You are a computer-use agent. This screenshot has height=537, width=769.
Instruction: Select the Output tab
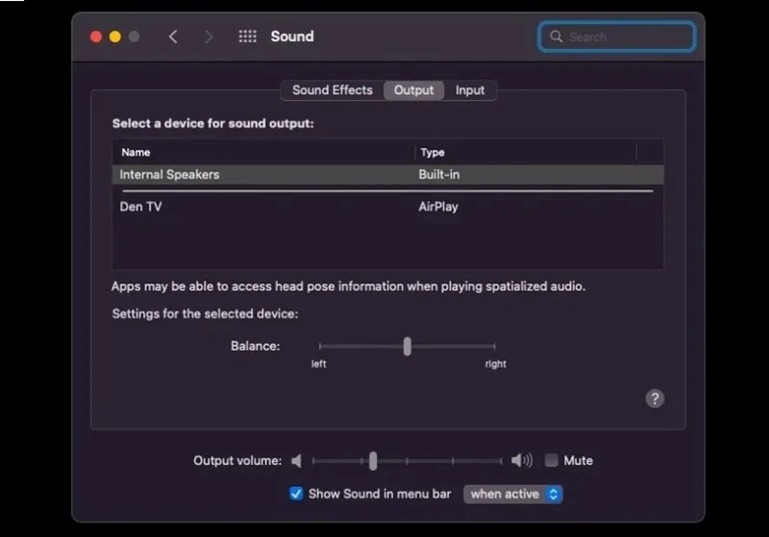pos(414,90)
